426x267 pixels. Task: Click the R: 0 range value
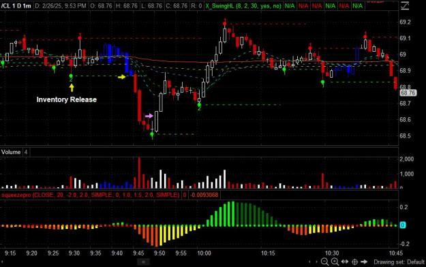196,5
